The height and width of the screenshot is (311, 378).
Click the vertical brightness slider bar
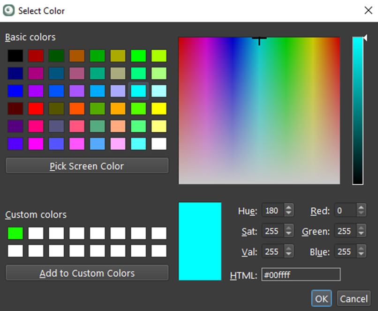coord(357,111)
